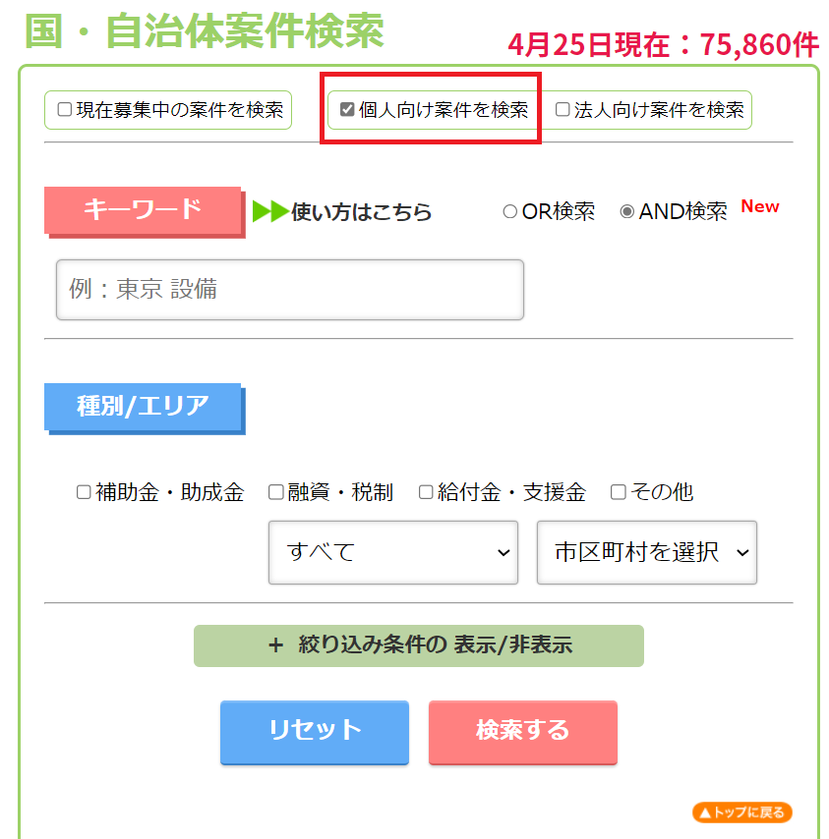Image resolution: width=829 pixels, height=839 pixels.
Task: Tick the その他 checkbox
Action: tap(618, 492)
